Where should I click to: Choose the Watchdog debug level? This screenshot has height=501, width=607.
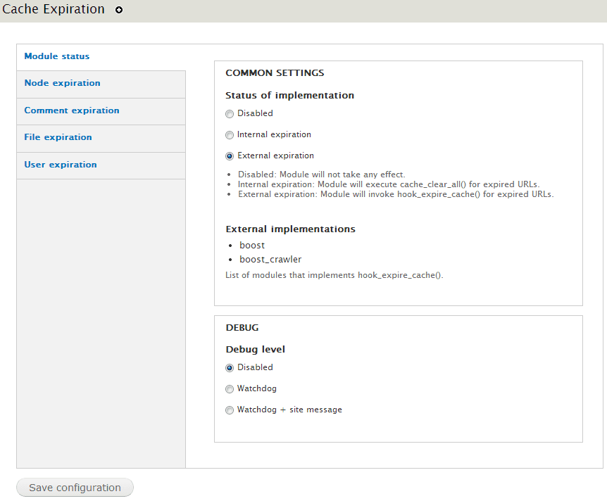pos(230,389)
